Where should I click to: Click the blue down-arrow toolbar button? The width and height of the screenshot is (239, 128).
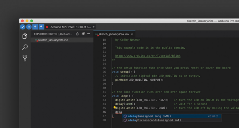pos(41,27)
